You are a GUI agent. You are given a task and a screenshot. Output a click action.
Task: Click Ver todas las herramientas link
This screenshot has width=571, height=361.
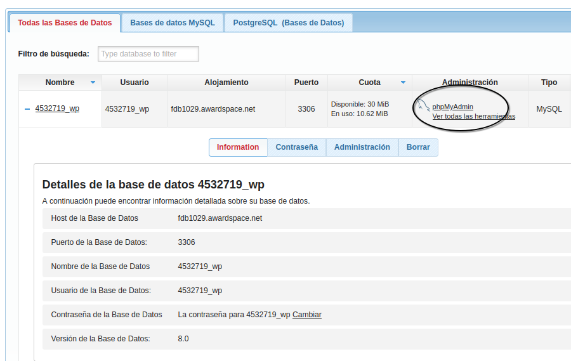point(473,116)
